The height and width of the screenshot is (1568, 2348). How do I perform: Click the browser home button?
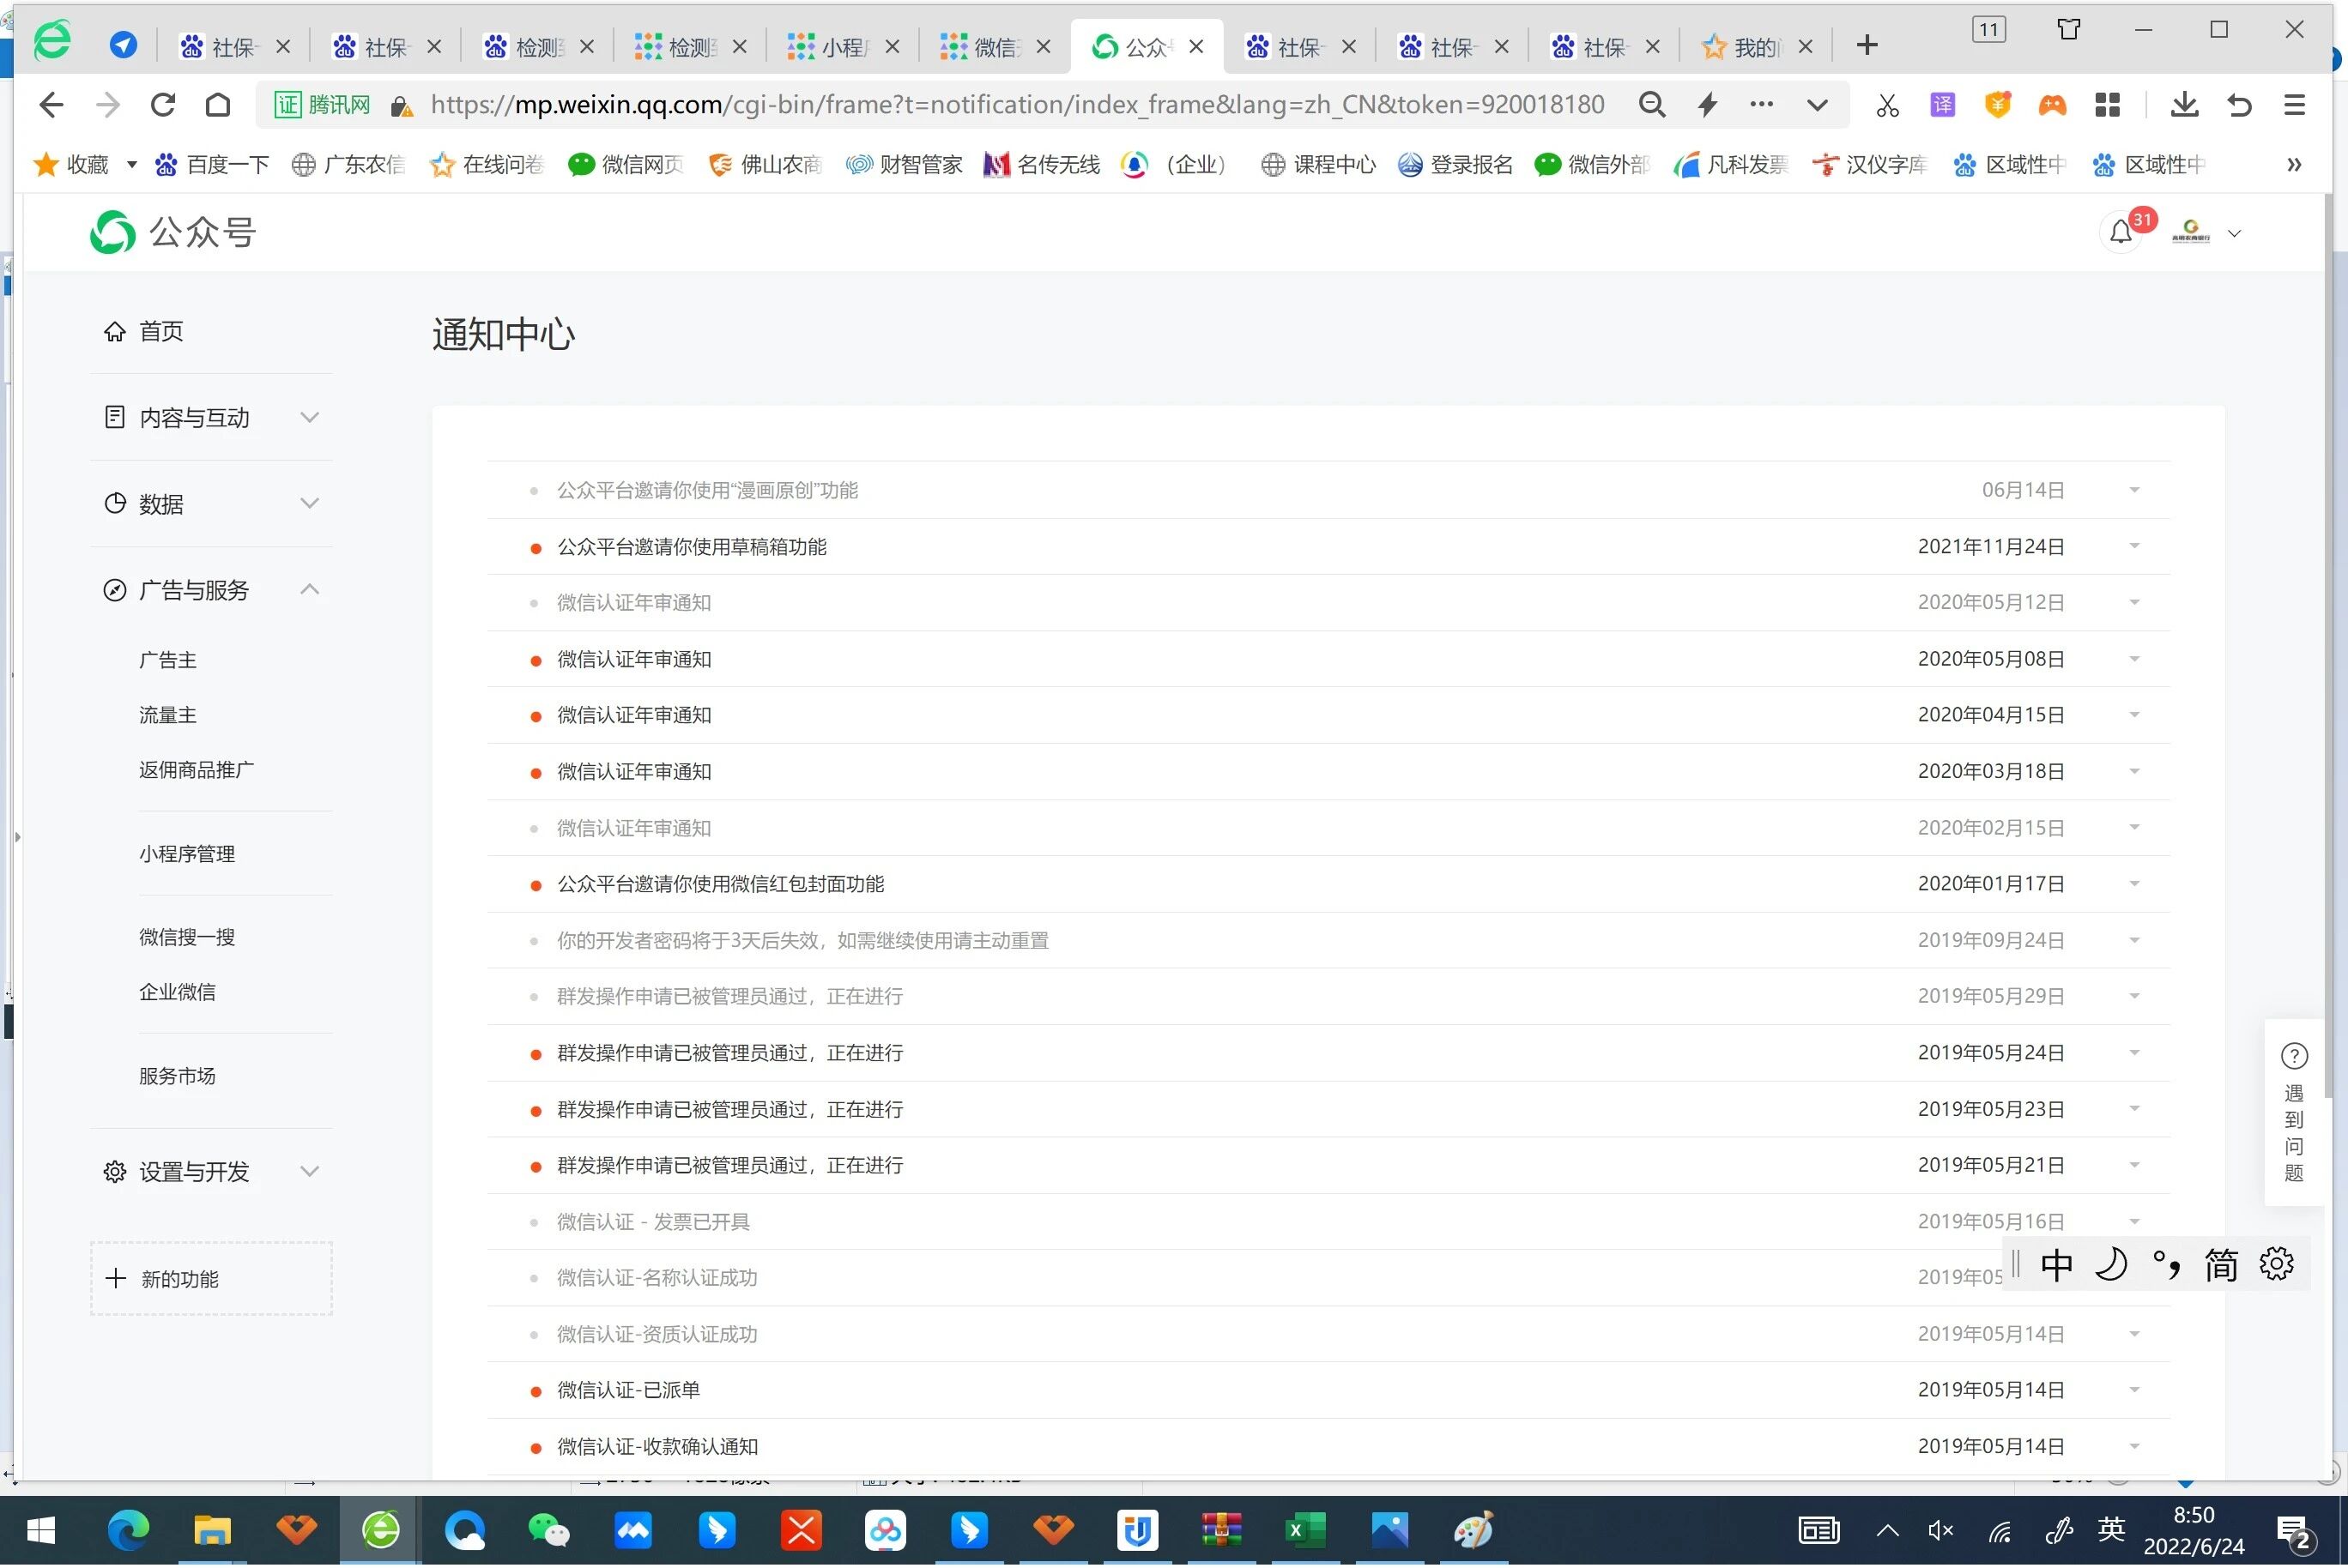(217, 104)
